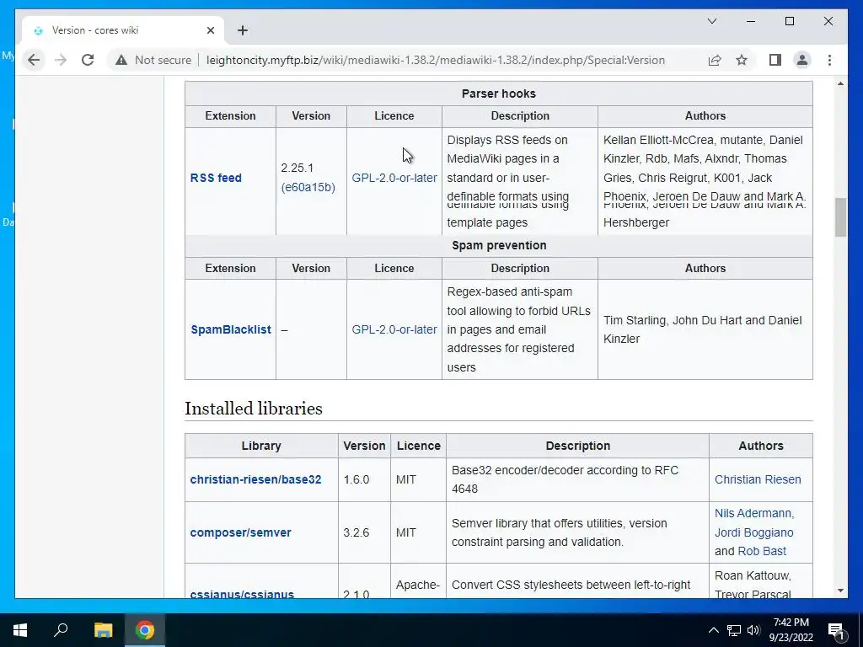Open File Explorer from the taskbar
The image size is (863, 647).
coord(103,630)
